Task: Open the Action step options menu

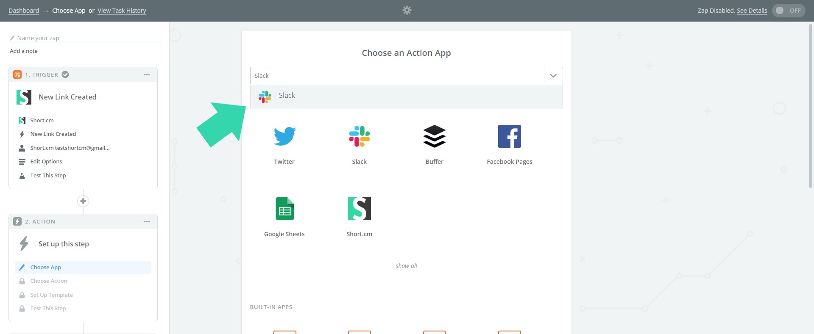Action: 147,221
